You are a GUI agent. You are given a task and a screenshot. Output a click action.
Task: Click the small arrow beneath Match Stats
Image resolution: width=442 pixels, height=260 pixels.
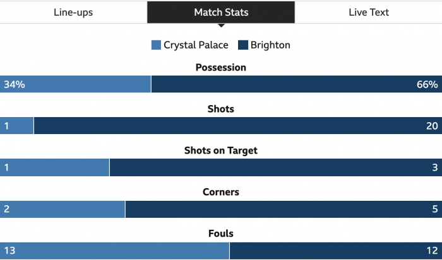click(221, 26)
